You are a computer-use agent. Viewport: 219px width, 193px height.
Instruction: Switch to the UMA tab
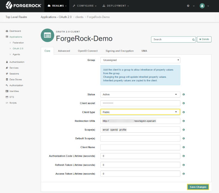pos(144,51)
